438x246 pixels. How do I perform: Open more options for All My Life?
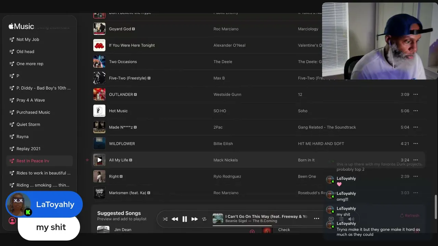[416, 160]
